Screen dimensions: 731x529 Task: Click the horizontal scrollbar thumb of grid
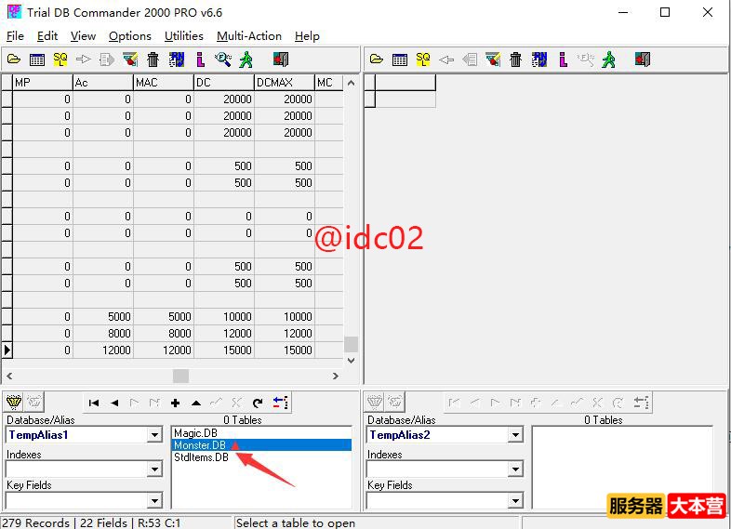[x=180, y=376]
